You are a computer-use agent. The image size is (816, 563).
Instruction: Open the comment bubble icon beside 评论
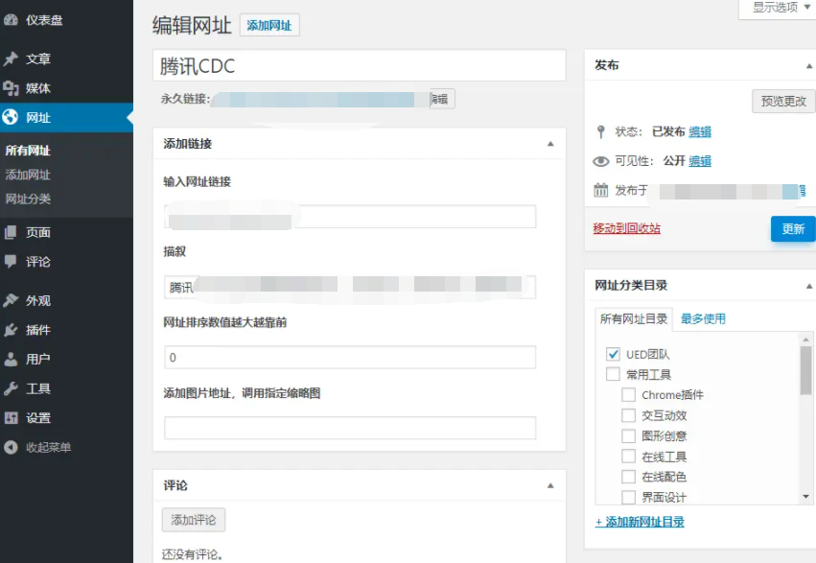click(11, 261)
